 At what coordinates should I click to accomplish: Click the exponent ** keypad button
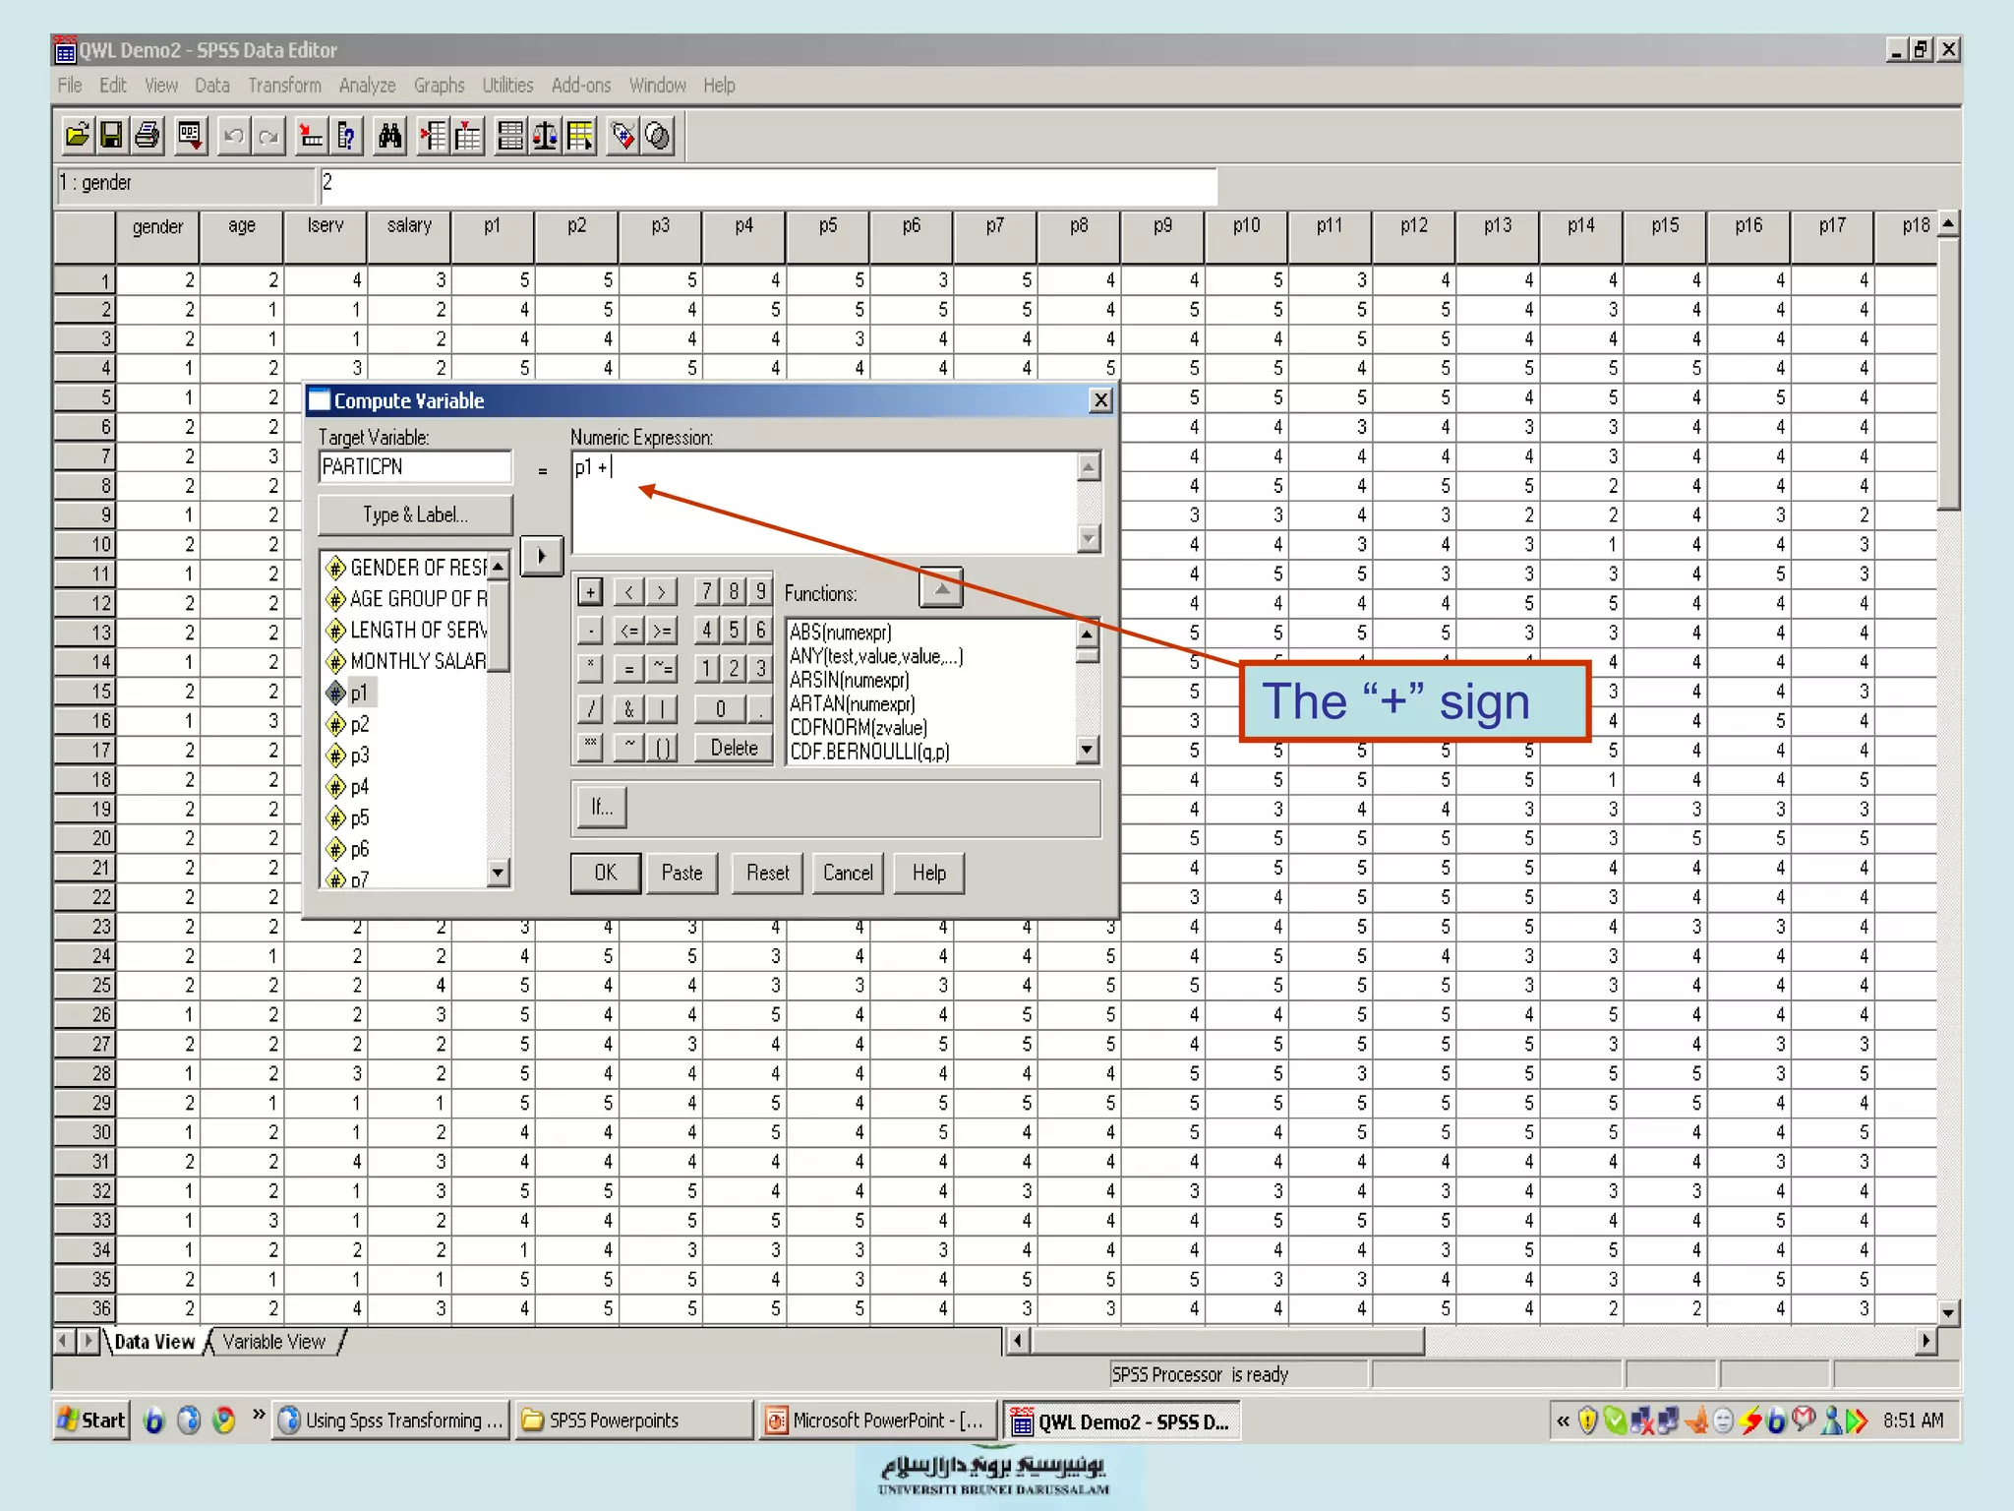(x=590, y=747)
